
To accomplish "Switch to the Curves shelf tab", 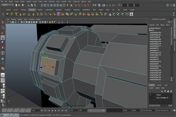I will pos(16,10).
